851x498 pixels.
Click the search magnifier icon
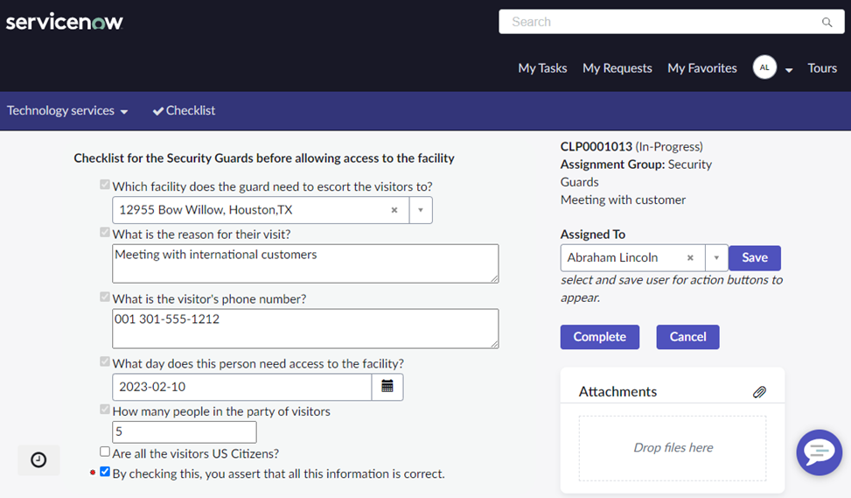tap(827, 22)
